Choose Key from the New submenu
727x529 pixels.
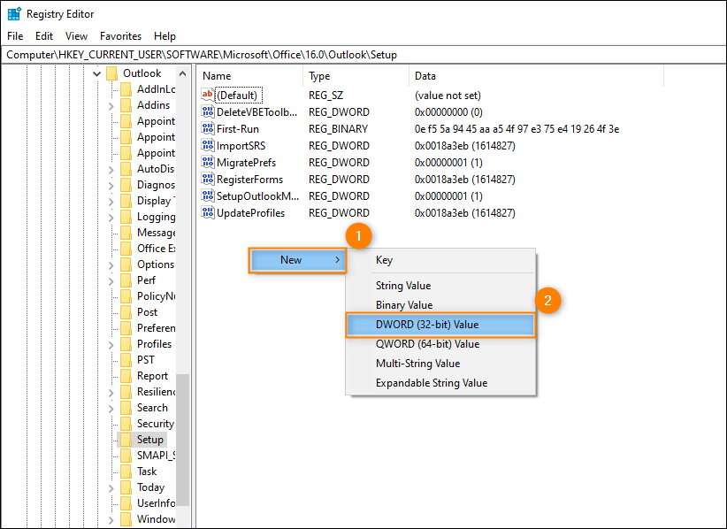click(440, 260)
